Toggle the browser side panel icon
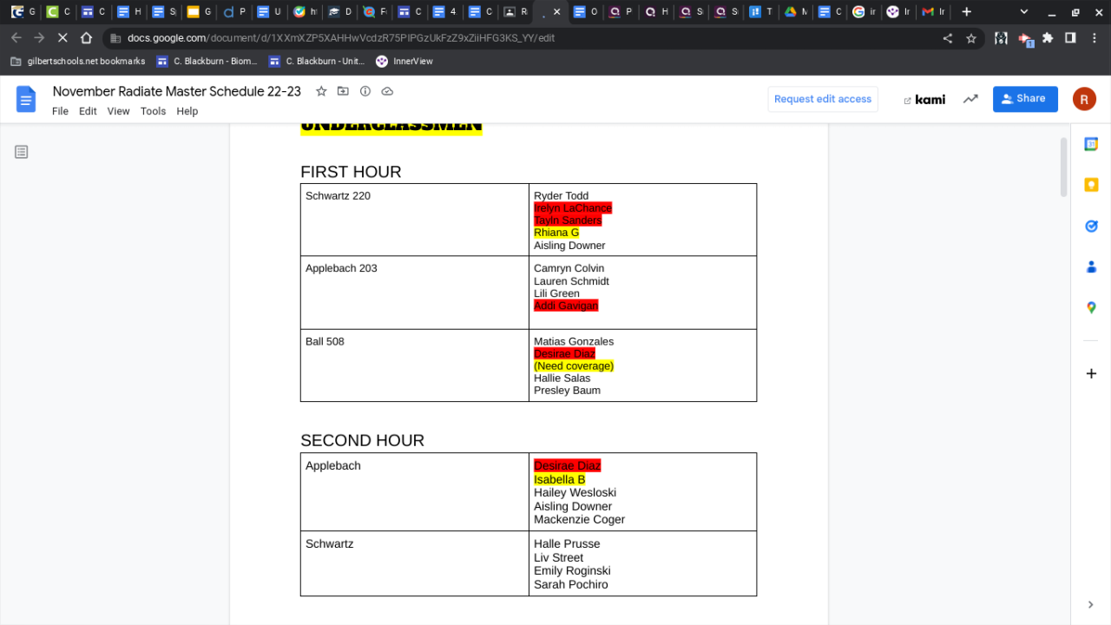This screenshot has width=1111, height=625. 1071,38
